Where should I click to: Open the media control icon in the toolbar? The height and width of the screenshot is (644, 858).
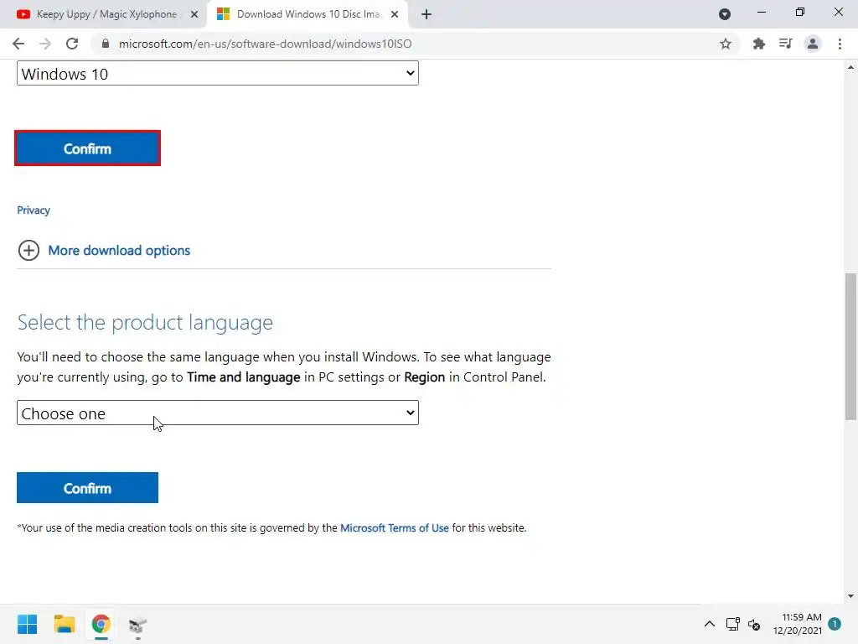point(786,44)
